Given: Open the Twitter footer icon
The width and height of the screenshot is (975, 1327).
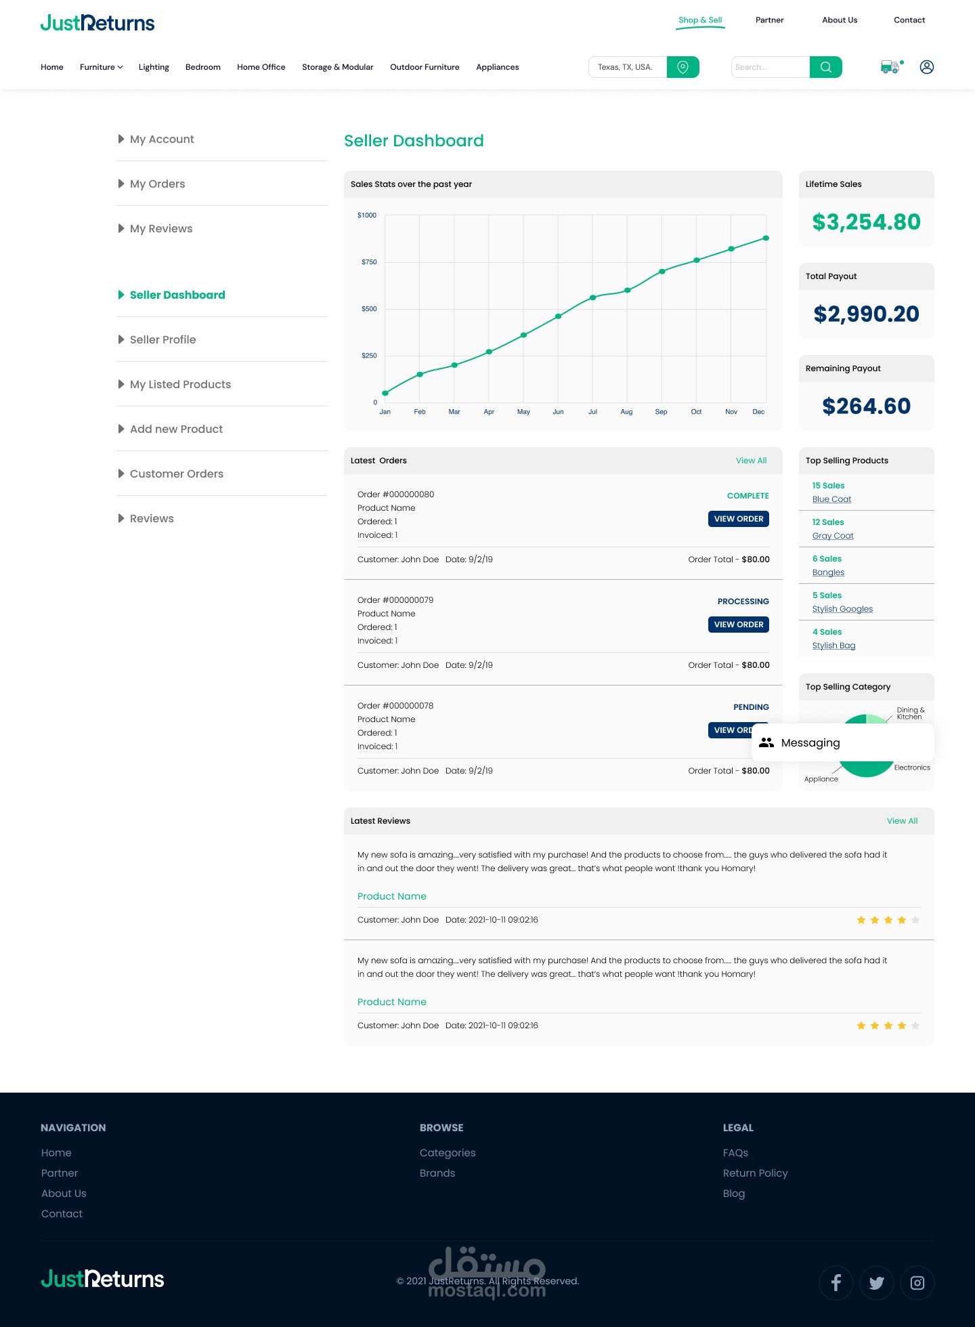Looking at the screenshot, I should click(x=877, y=1283).
